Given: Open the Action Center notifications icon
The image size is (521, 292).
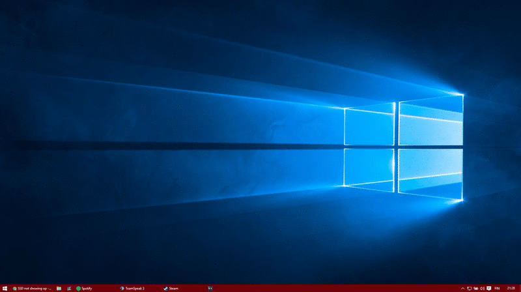Looking at the screenshot, I should [x=489, y=288].
